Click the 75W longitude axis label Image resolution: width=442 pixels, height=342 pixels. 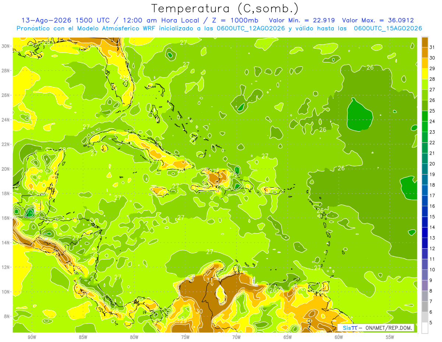pyautogui.click(x=185, y=337)
